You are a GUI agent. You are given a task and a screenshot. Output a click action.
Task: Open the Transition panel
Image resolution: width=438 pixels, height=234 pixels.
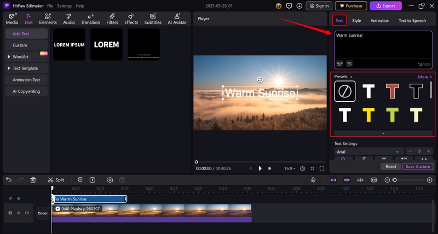click(x=90, y=19)
